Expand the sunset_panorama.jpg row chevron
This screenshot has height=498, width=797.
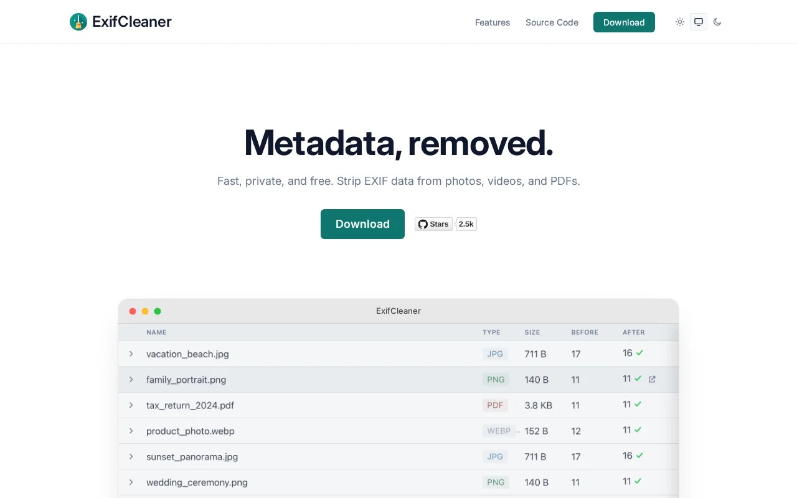(131, 456)
